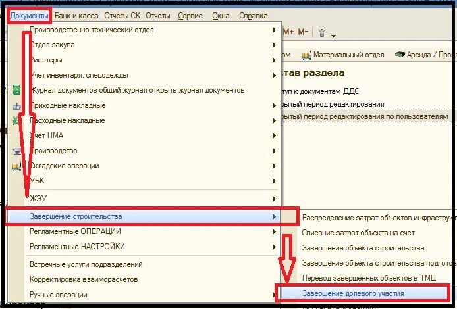Click the Производство anvil icon
Screen dimensions: 457x309
pyautogui.click(x=16, y=151)
